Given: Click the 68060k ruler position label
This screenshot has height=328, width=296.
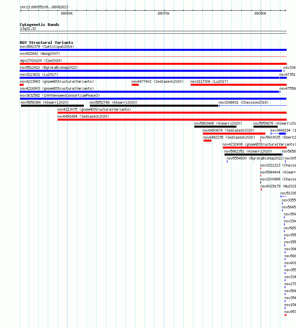Looking at the screenshot, I should coord(67,13).
